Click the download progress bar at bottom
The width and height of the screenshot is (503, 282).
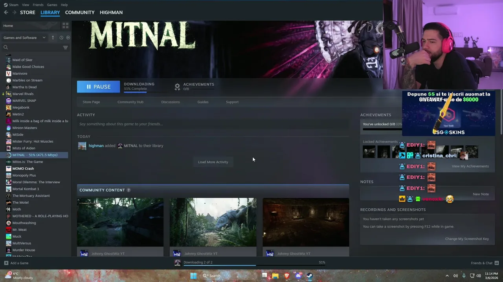pyautogui.click(x=254, y=266)
